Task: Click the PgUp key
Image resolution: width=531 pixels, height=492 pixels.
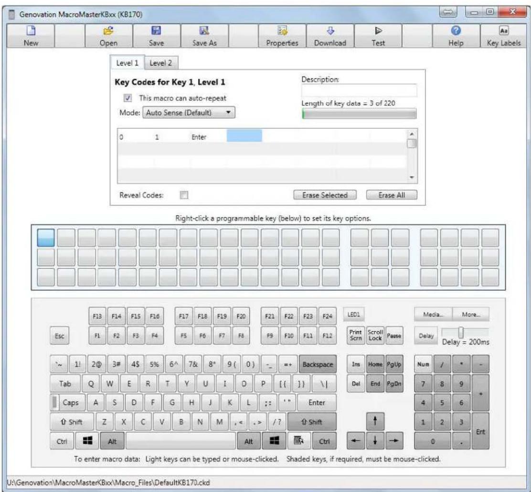Action: tap(394, 364)
